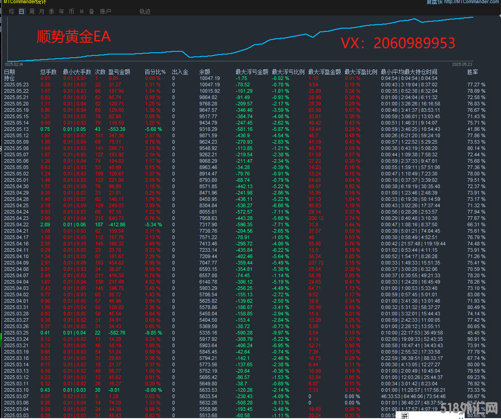
Task: Click the -582.76 loss amount cell
Action: [x=117, y=333]
